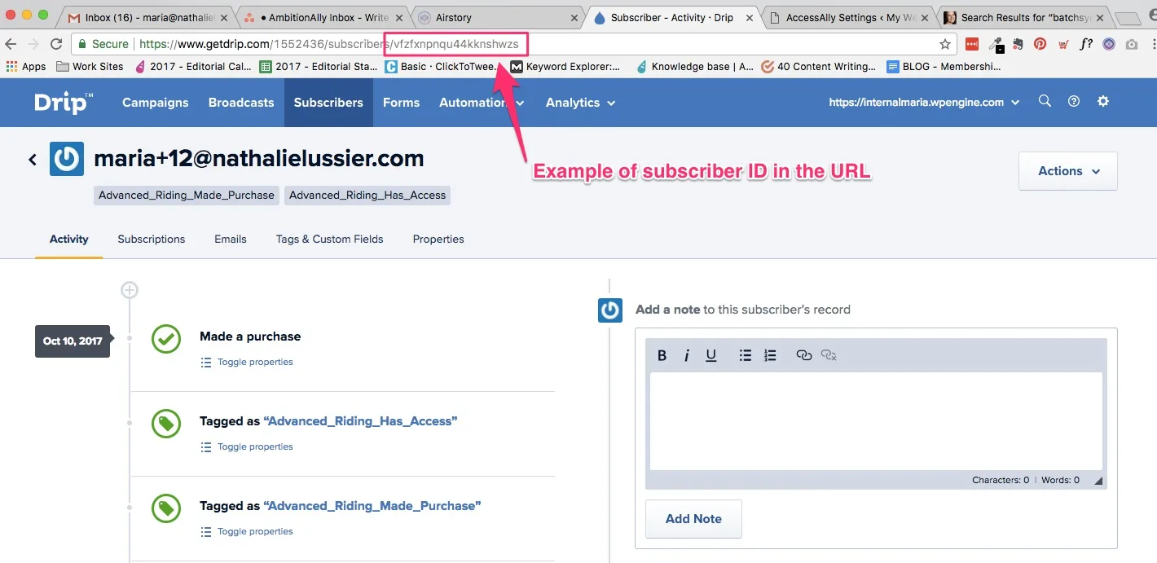Insert a link in the note editor
Screen dimensions: 1157x563
point(804,355)
